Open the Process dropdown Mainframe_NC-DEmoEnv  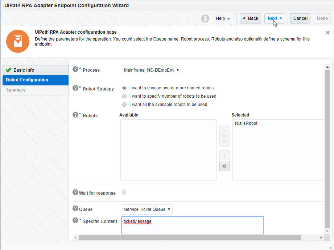tap(152, 70)
